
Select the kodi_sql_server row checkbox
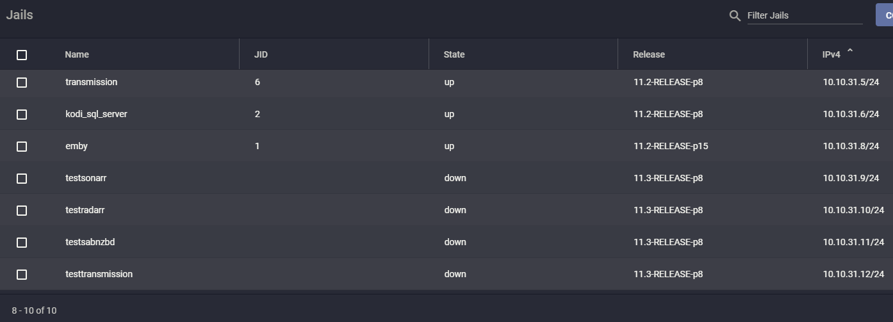point(22,115)
